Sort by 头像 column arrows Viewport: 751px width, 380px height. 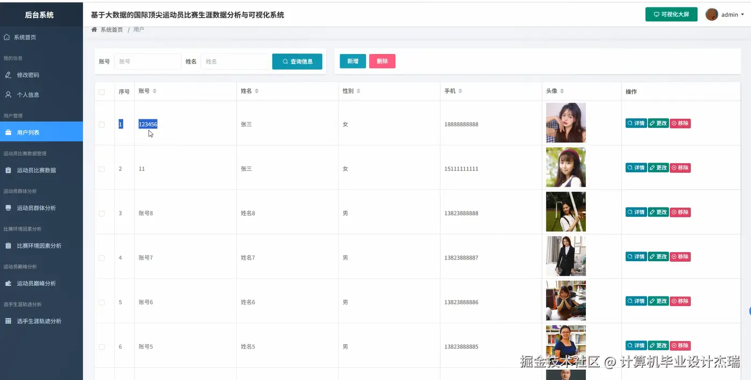562,92
